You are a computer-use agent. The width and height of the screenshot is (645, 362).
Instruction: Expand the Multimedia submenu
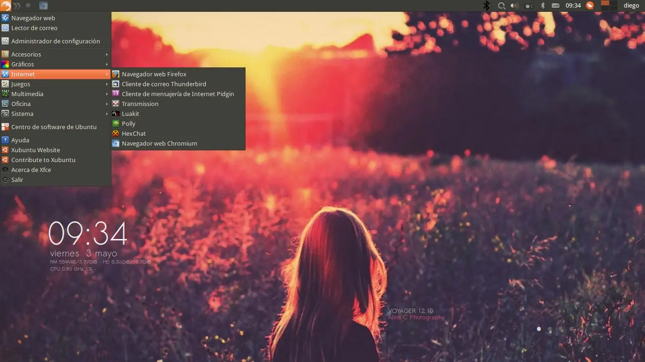point(56,94)
